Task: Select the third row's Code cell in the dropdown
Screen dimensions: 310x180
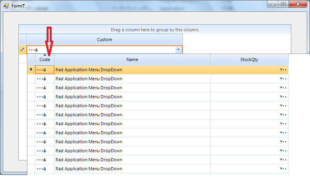Action: [45, 88]
